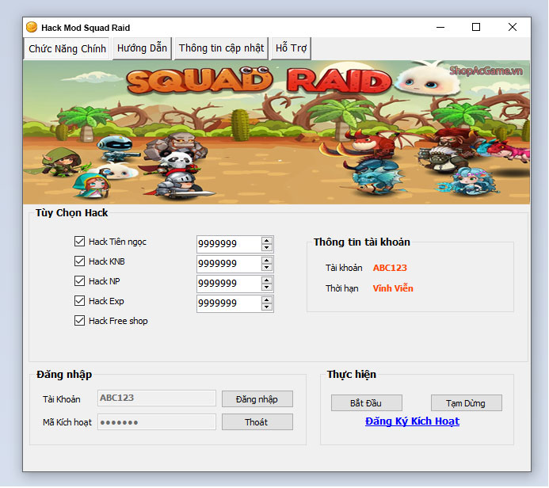
Task: Open the Đăng Ký Kích Hoạt link
Action: tap(412, 421)
